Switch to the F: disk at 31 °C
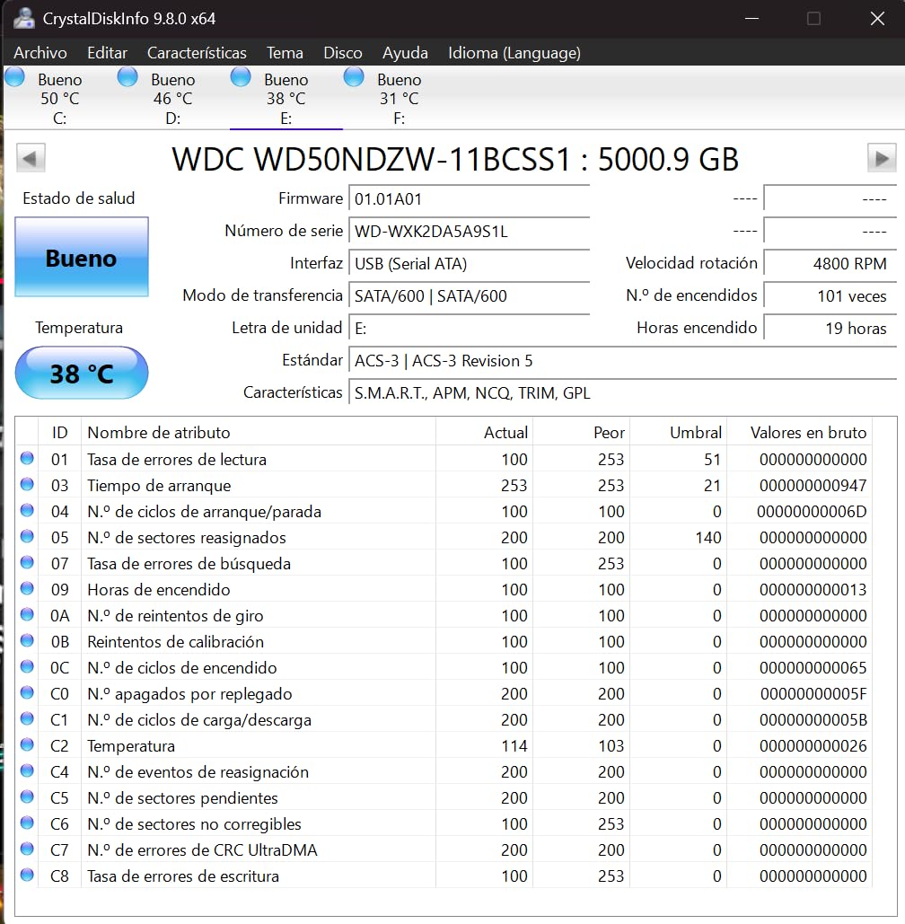The height and width of the screenshot is (924, 905). point(399,98)
